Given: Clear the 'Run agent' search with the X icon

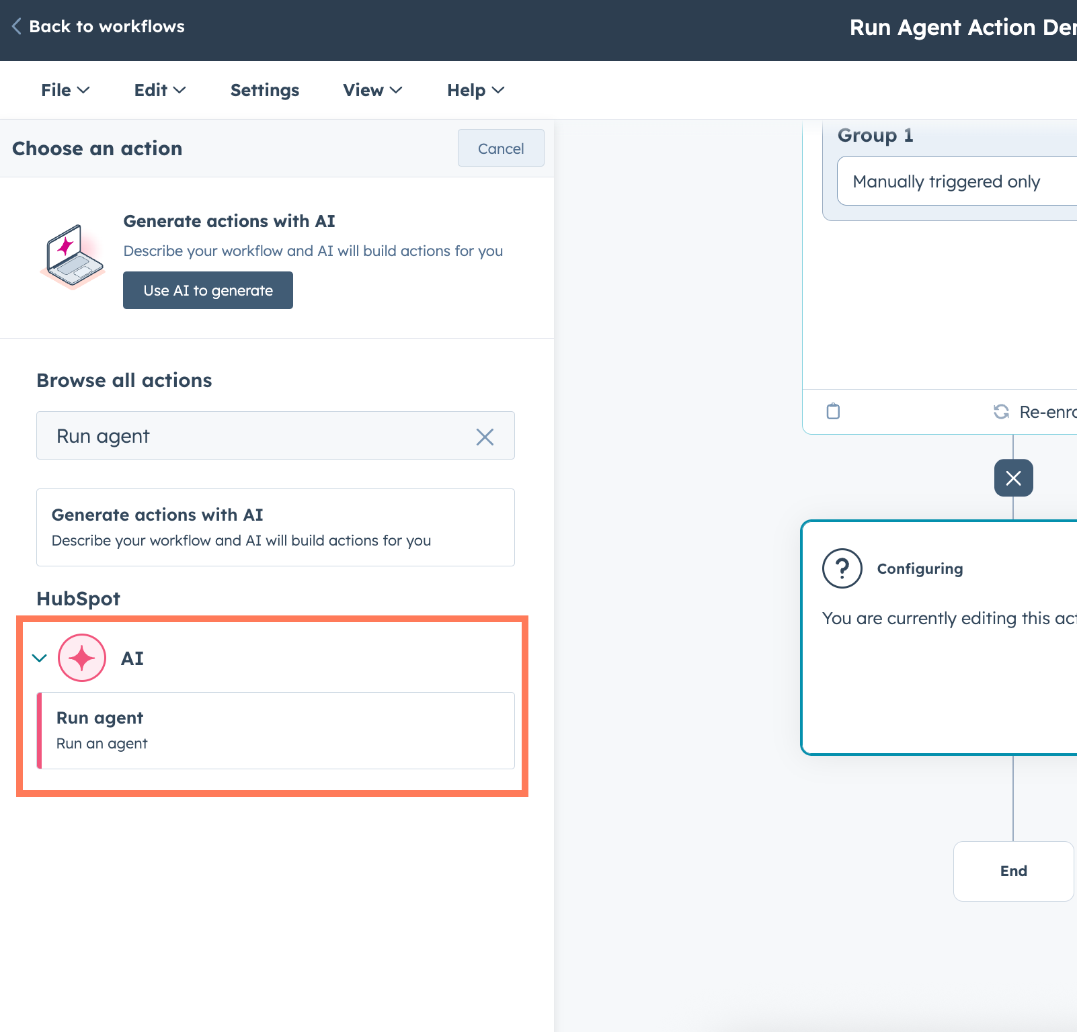Looking at the screenshot, I should tap(485, 436).
